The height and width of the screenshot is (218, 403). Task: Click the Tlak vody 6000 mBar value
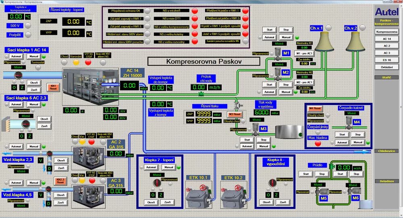[262, 112]
